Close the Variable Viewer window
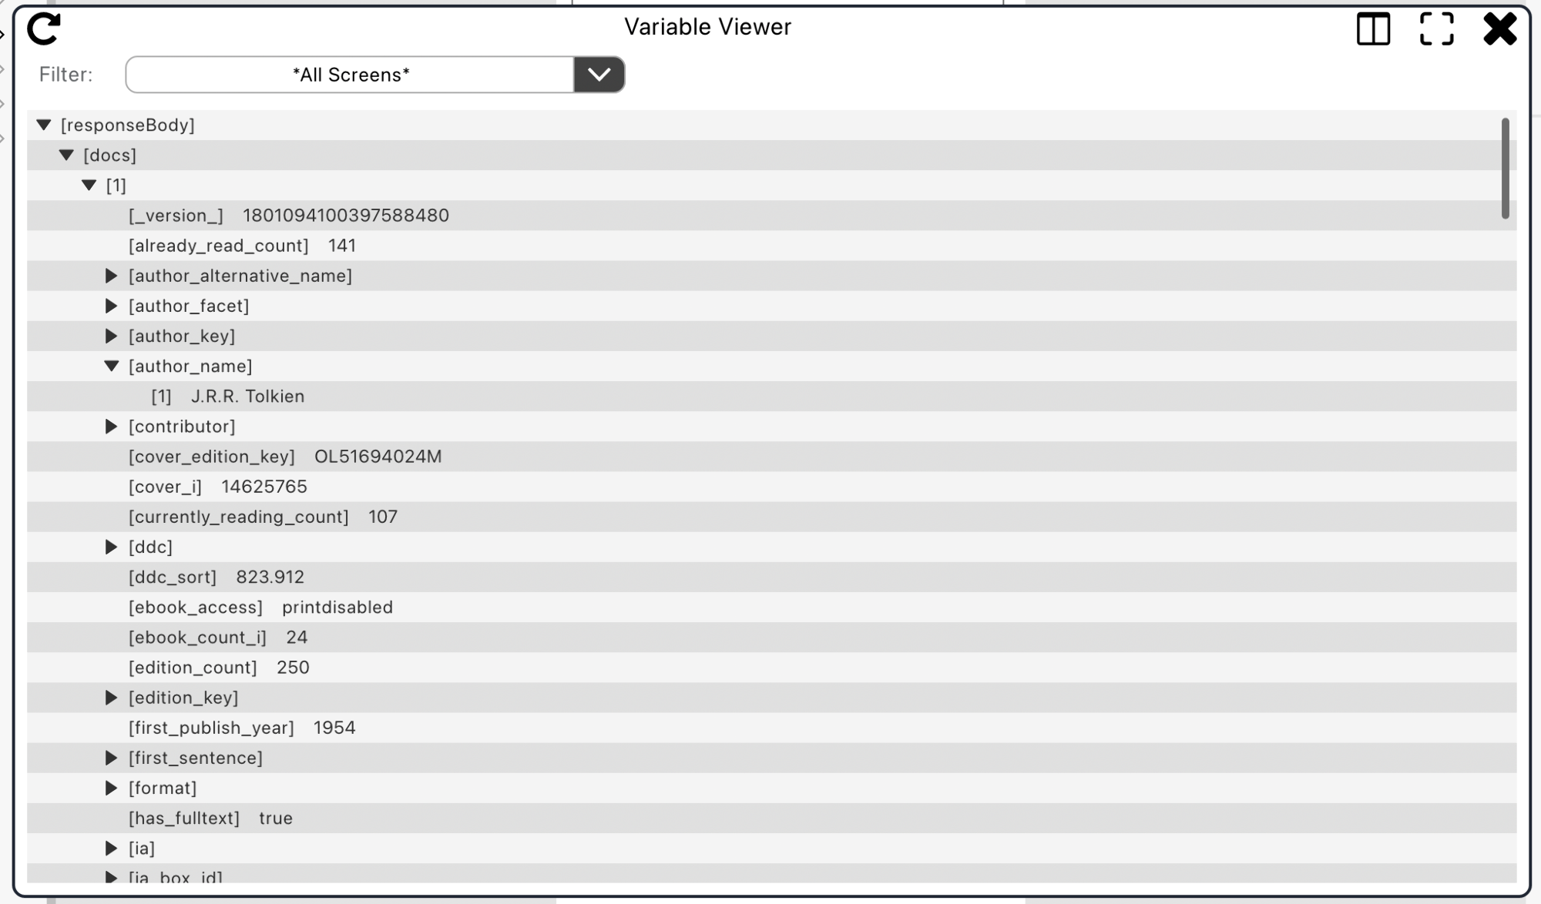The image size is (1541, 904). tap(1499, 29)
